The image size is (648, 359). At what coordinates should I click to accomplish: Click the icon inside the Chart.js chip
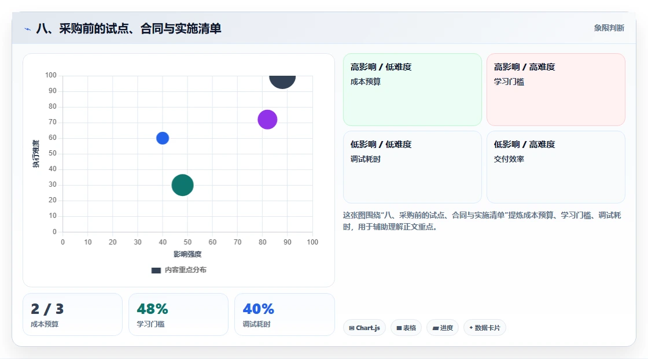click(352, 328)
